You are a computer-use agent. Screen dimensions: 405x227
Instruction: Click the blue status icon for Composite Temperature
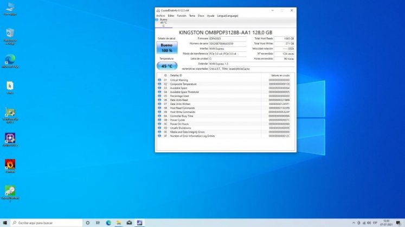[159, 84]
